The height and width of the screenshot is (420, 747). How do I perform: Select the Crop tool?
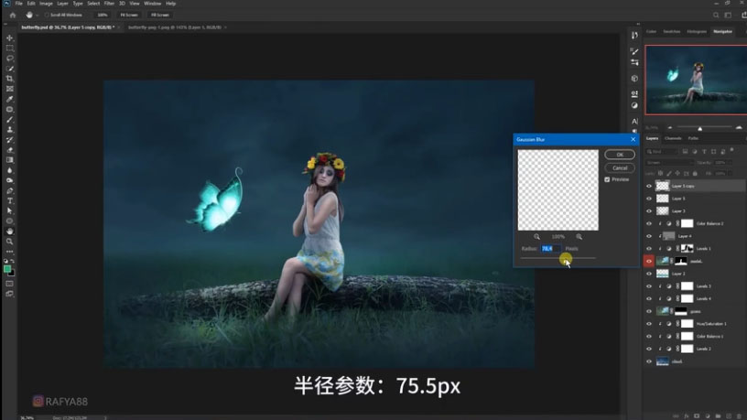click(x=9, y=79)
